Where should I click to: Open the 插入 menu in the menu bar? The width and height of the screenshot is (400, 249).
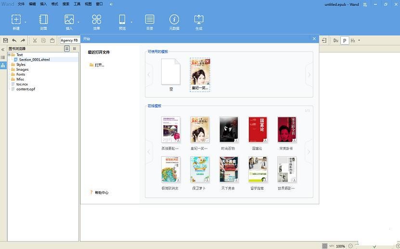click(43, 4)
